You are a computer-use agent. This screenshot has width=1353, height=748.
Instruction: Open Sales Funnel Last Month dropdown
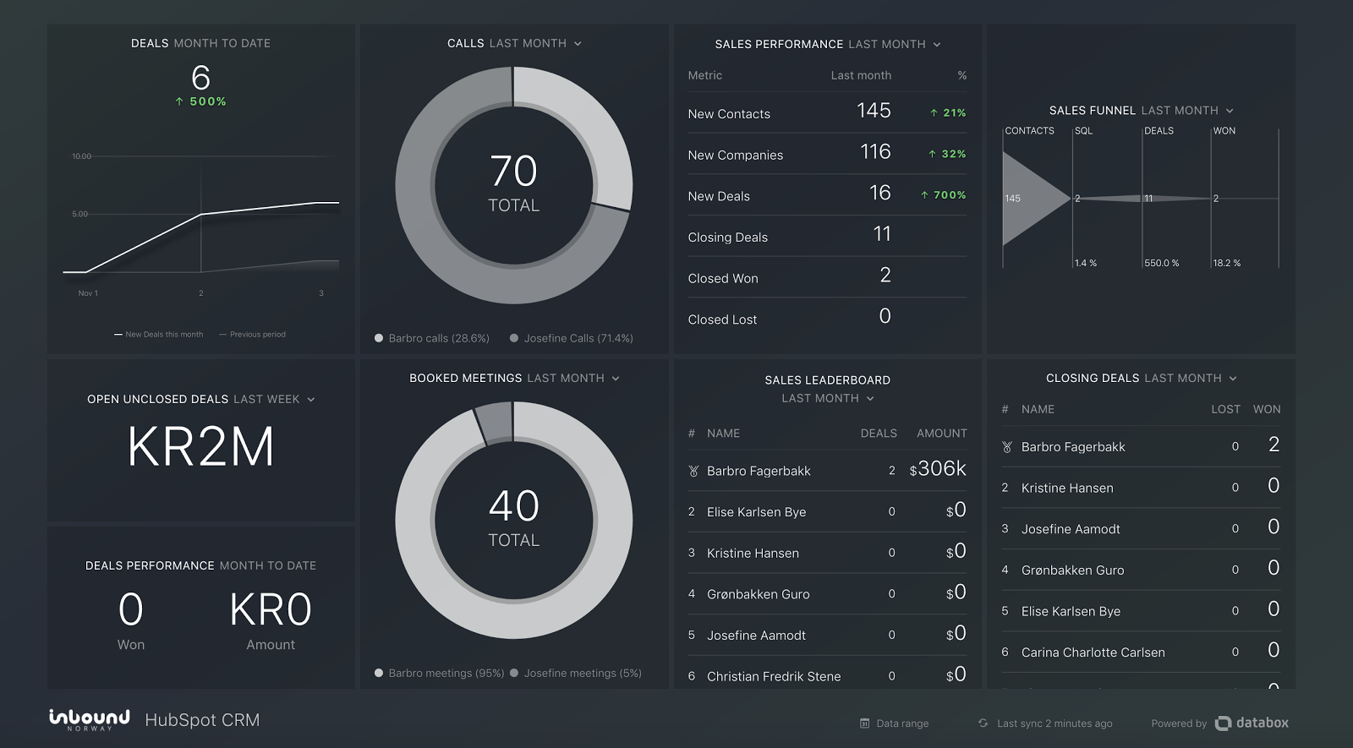click(x=1230, y=111)
